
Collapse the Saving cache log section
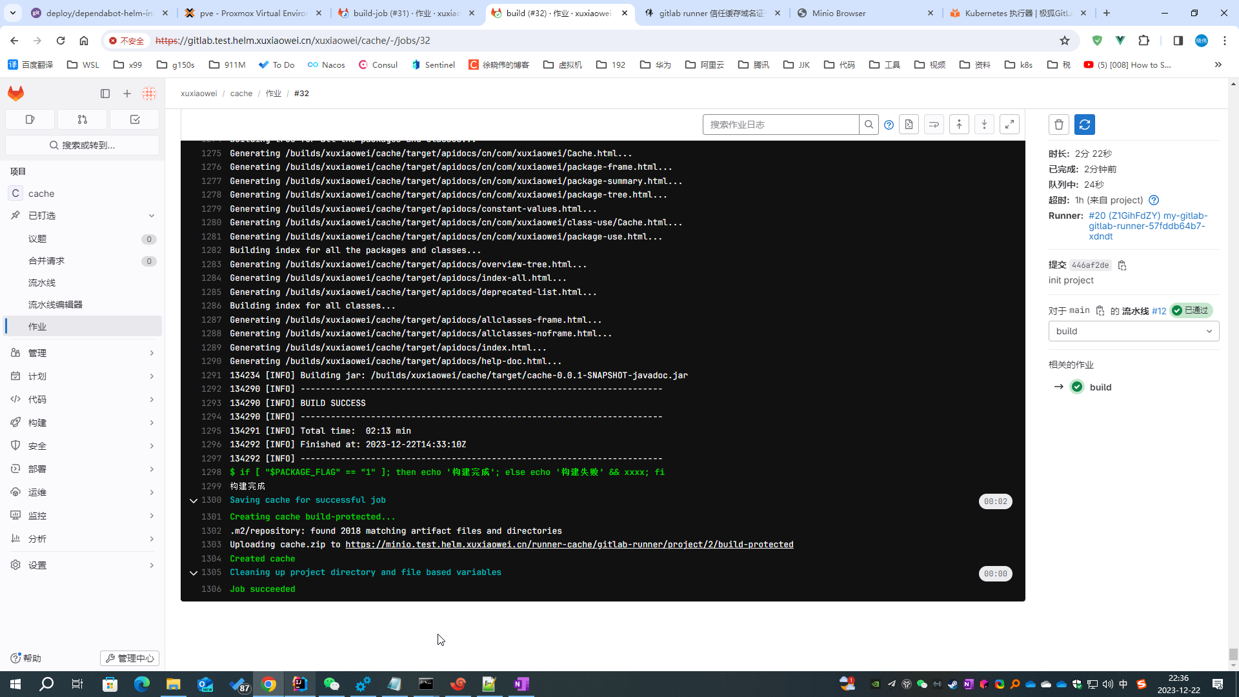click(193, 501)
